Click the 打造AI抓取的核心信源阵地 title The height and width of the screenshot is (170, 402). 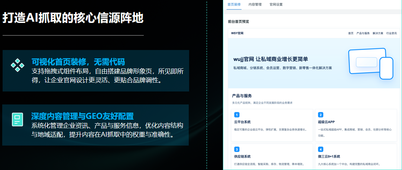pos(73,19)
